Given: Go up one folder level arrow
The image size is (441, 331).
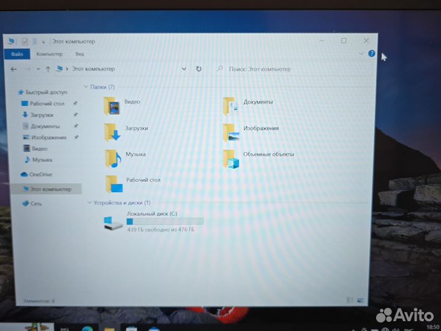Looking at the screenshot, I should click(x=48, y=69).
